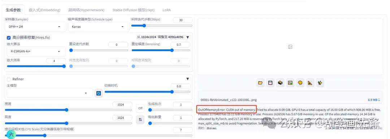Adjust the 每批数量 slider
This screenshot has height=139, width=390.
170,123
